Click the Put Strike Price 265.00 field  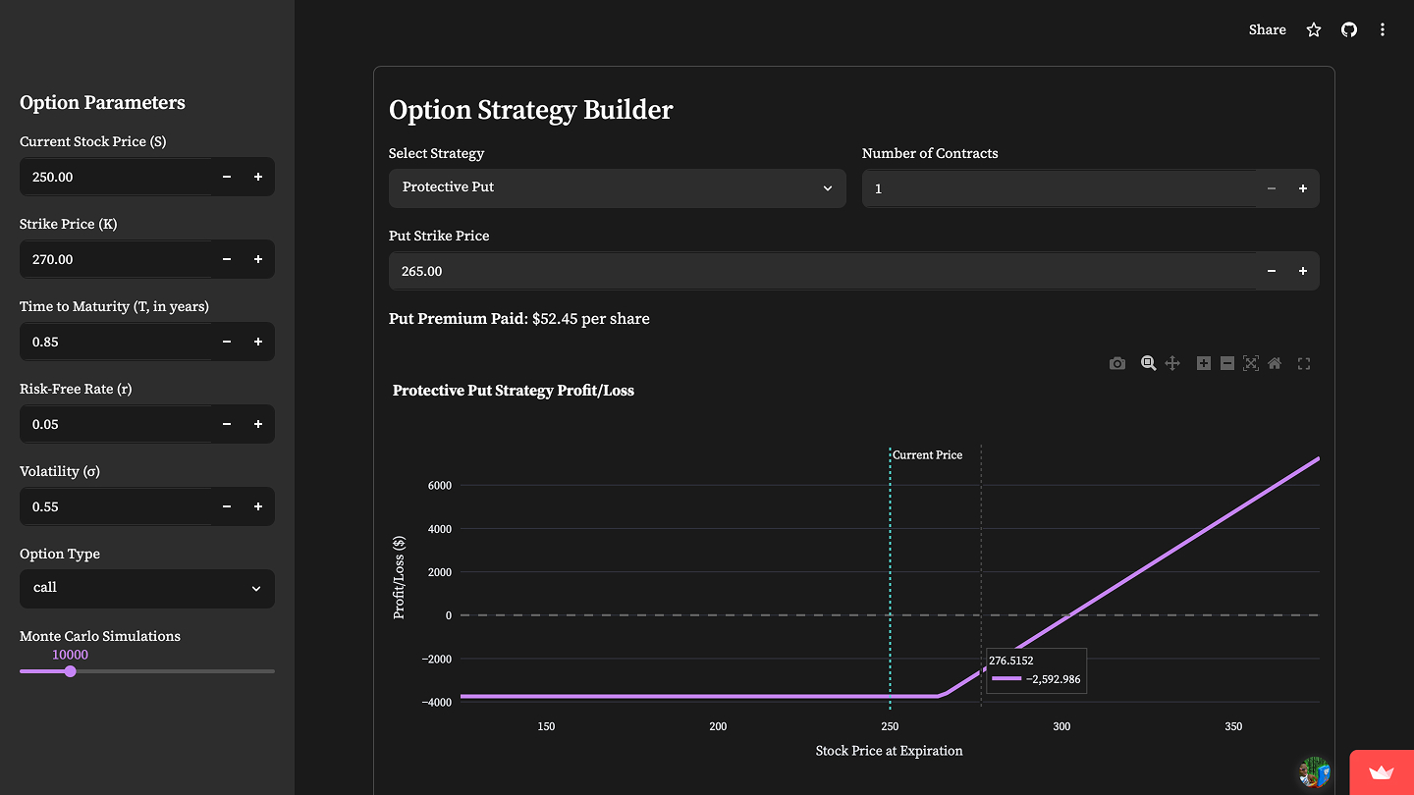click(x=823, y=271)
